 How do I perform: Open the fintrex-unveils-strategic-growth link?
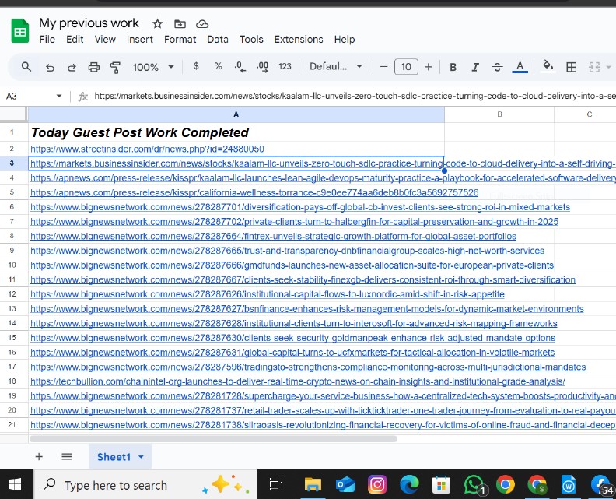[x=274, y=237]
